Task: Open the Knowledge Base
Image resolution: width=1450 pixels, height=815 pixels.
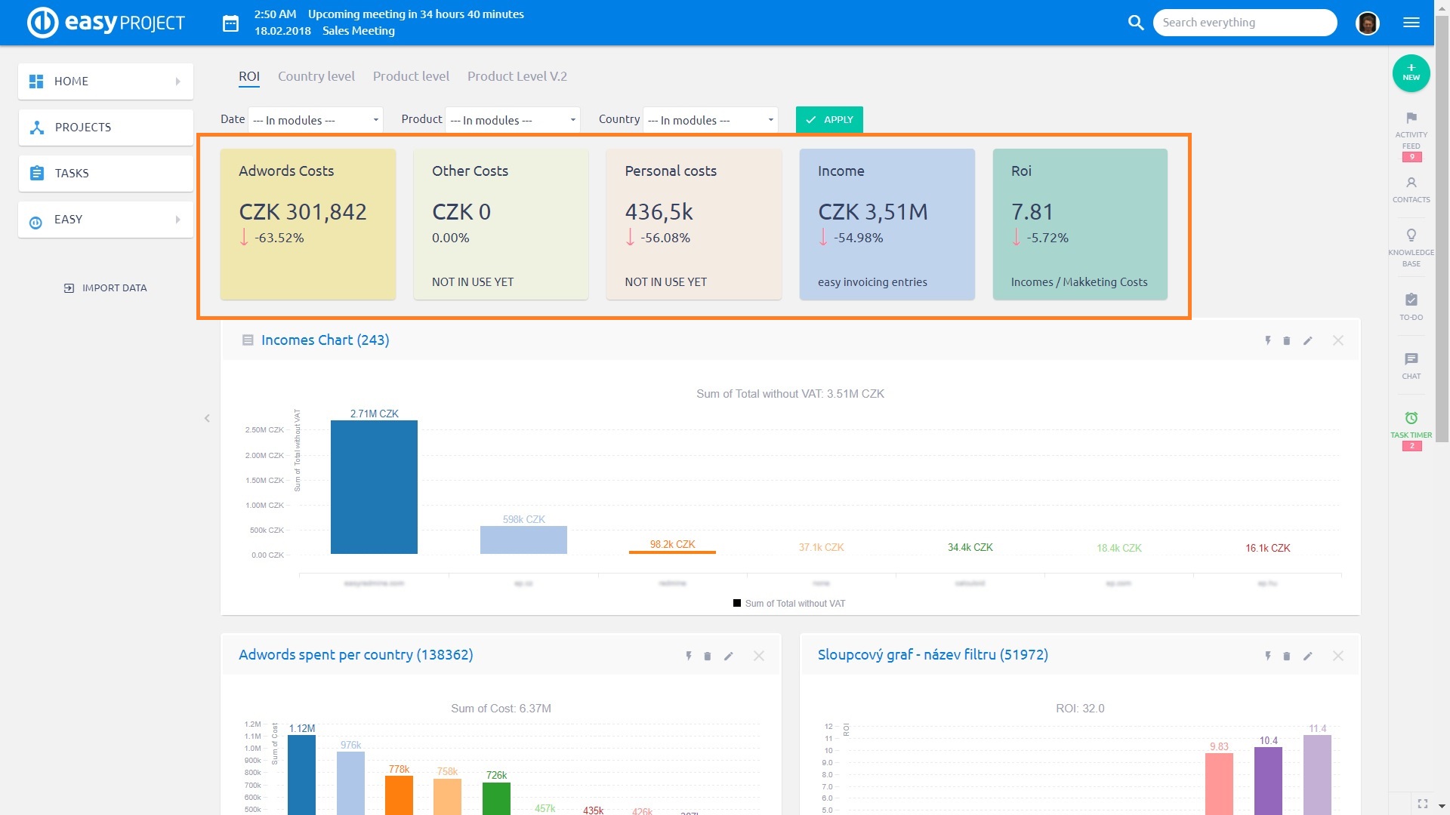Action: coord(1411,245)
